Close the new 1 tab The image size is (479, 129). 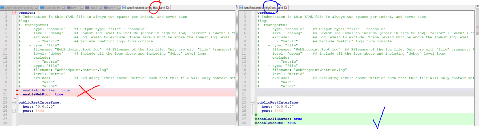pos(82,7)
